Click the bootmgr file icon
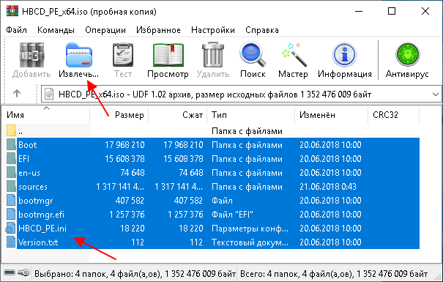 (x=11, y=201)
